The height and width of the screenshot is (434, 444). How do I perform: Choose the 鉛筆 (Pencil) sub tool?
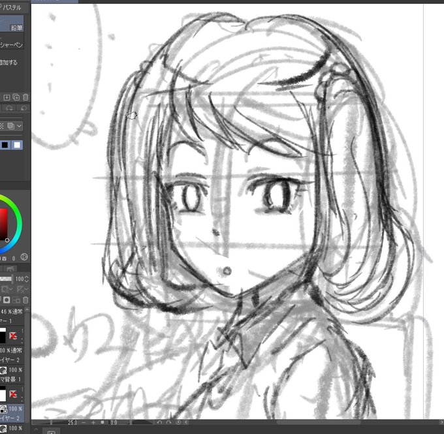point(12,23)
